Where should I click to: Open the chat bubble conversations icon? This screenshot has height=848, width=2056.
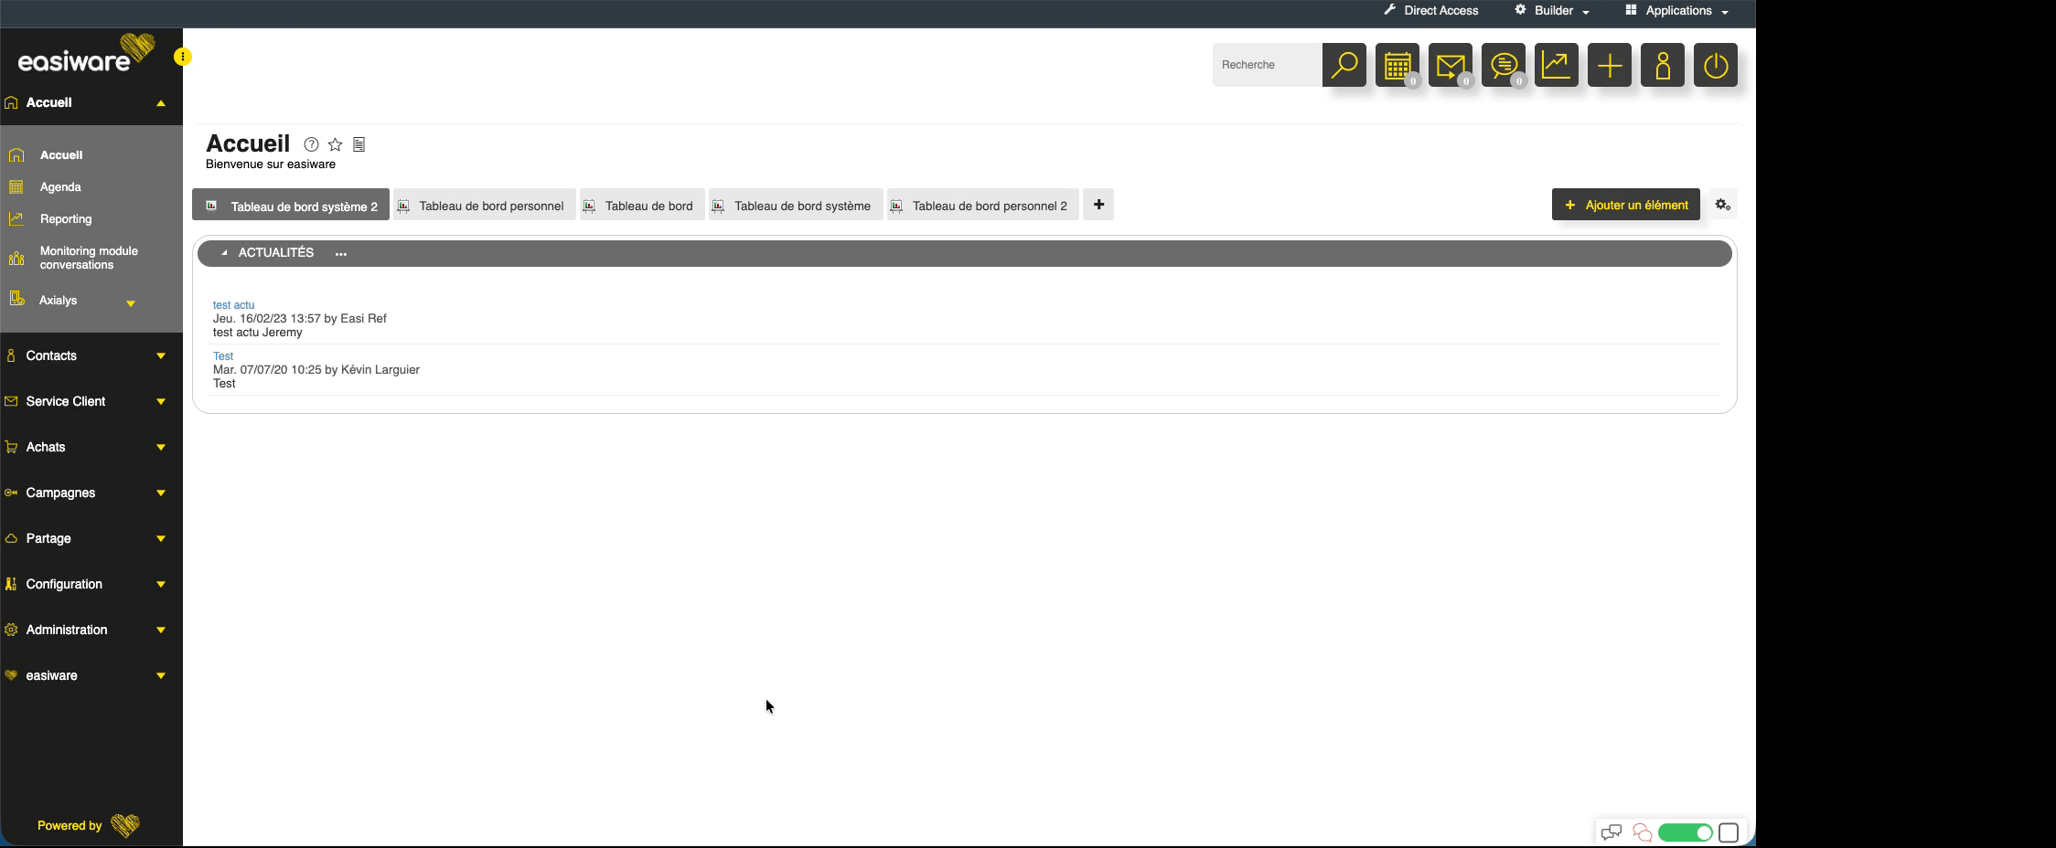pos(1503,65)
